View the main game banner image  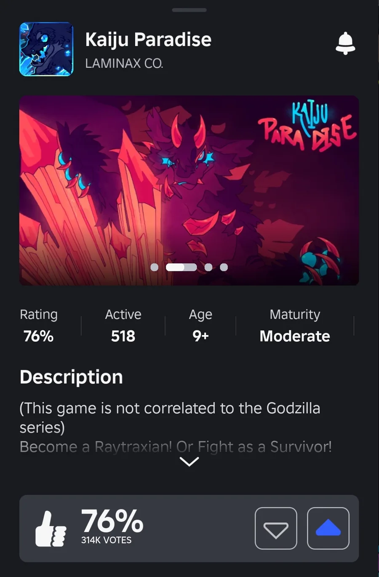coord(189,191)
